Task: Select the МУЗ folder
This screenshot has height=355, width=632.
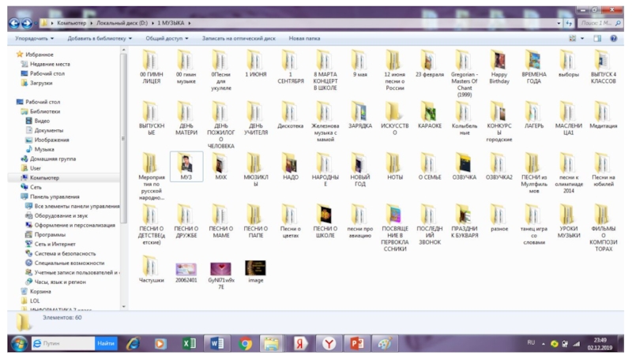Action: point(186,166)
